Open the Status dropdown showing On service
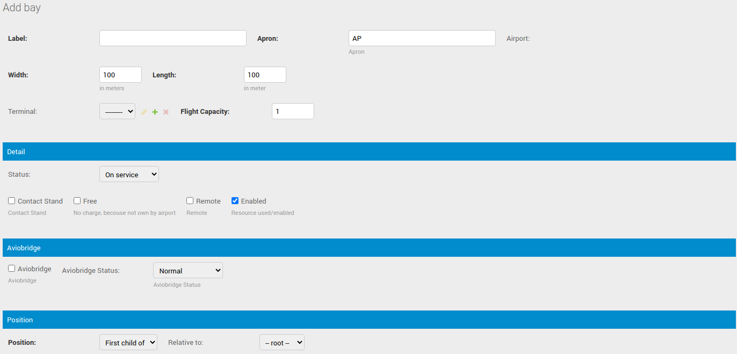The image size is (737, 354). tap(129, 175)
